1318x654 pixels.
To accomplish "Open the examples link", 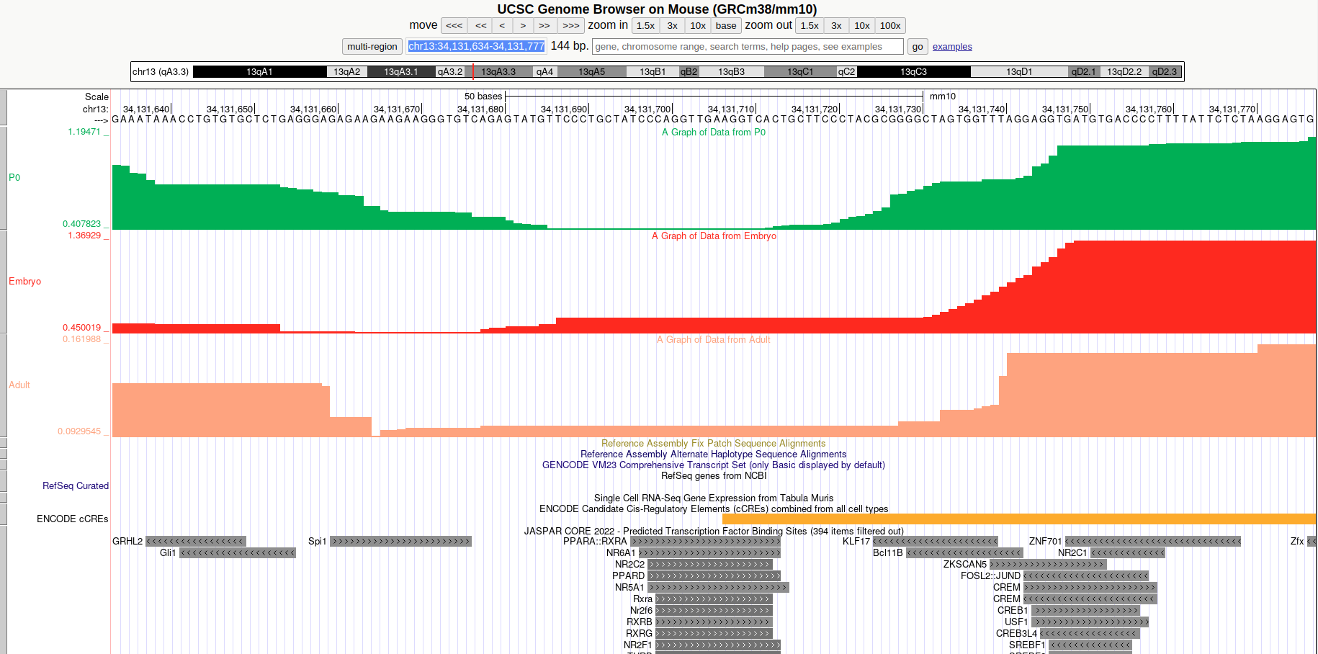I will [x=951, y=46].
